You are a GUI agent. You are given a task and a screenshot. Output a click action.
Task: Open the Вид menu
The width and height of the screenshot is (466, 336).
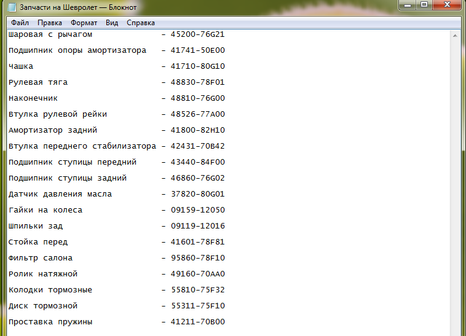[112, 23]
